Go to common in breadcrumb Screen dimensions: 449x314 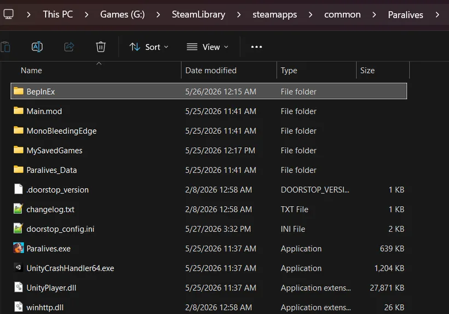click(342, 14)
